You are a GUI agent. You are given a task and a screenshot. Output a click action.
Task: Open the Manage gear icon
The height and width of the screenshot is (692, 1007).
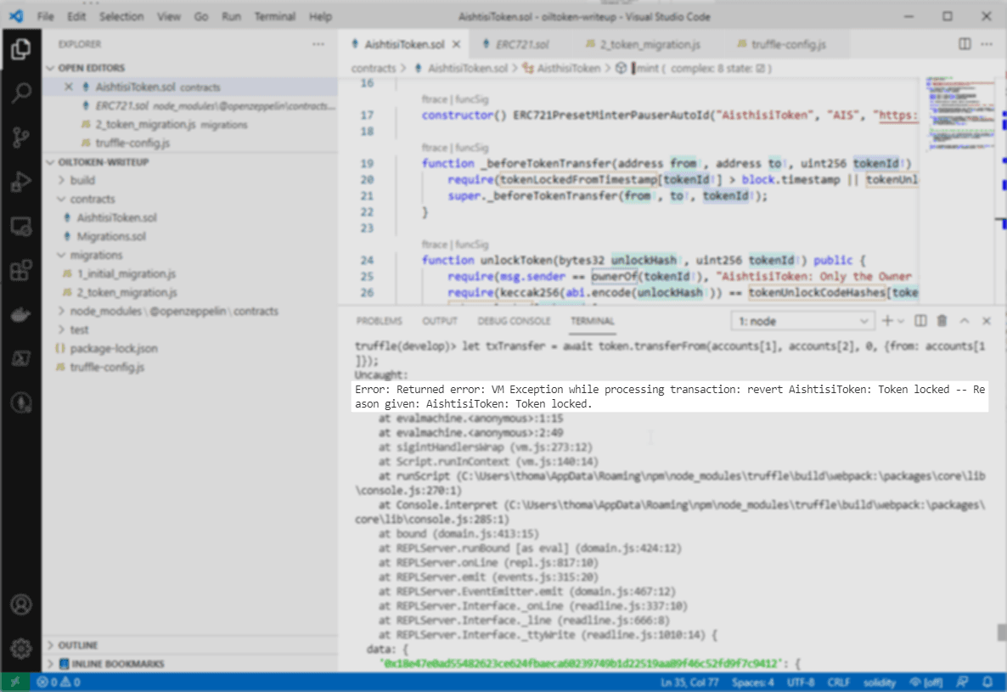click(x=20, y=649)
